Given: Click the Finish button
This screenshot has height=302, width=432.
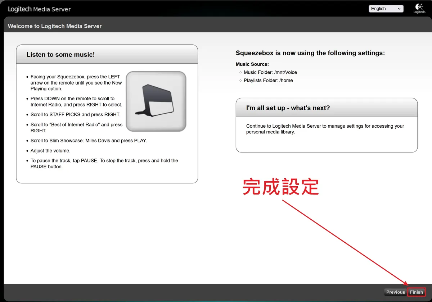Looking at the screenshot, I should pyautogui.click(x=417, y=292).
